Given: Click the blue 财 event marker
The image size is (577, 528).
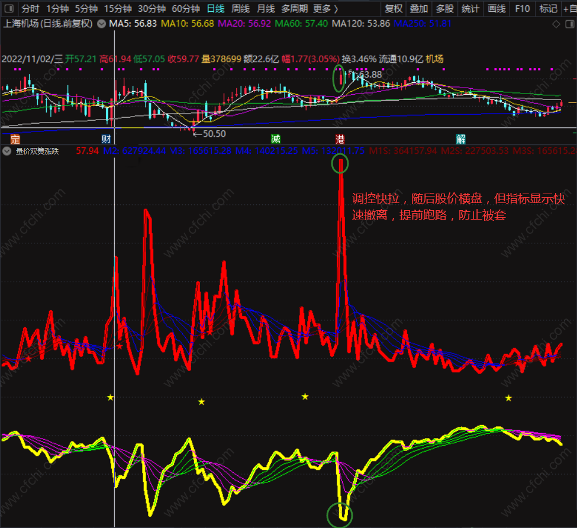Looking at the screenshot, I should [x=106, y=139].
